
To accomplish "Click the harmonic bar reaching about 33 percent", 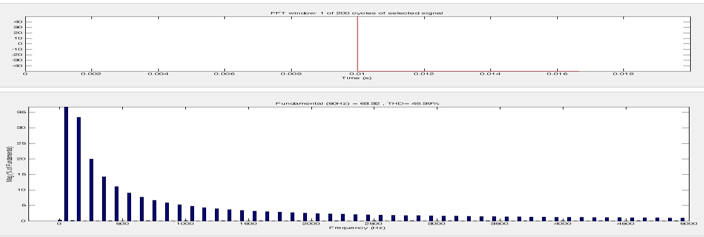I will 79,169.
